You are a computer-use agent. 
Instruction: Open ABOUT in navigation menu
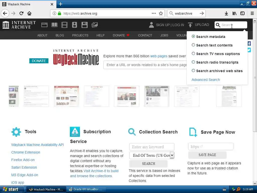pyautogui.click(x=42, y=35)
